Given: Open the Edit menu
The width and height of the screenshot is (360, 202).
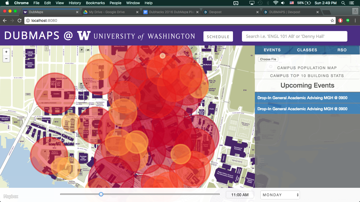Looking at the screenshot, I should click(48, 3).
